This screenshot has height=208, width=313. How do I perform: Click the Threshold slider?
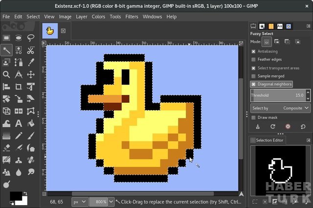[278, 95]
